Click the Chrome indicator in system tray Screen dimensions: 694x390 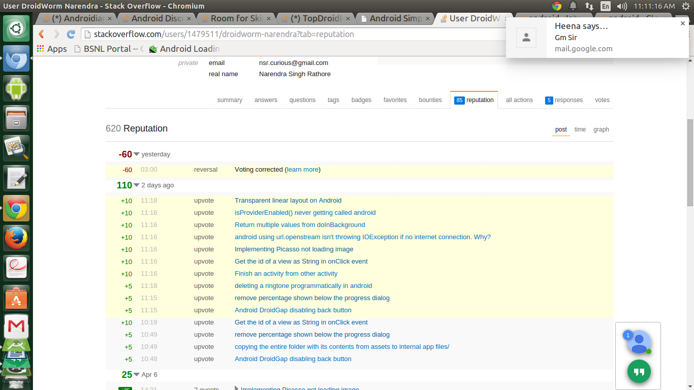[x=557, y=6]
